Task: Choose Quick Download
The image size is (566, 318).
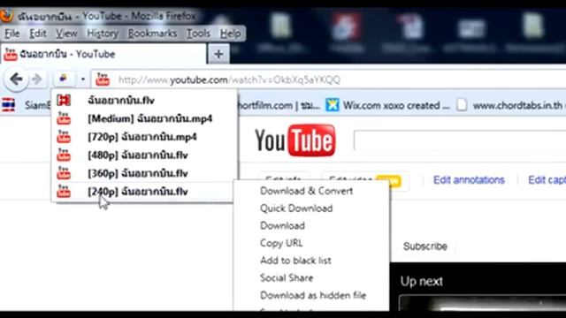Action: [x=296, y=208]
